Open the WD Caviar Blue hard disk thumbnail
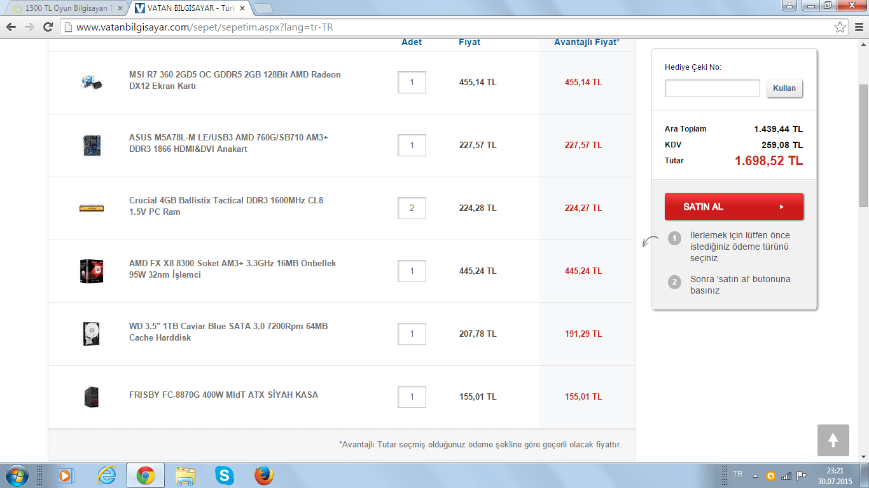Image resolution: width=869 pixels, height=488 pixels. [x=92, y=334]
